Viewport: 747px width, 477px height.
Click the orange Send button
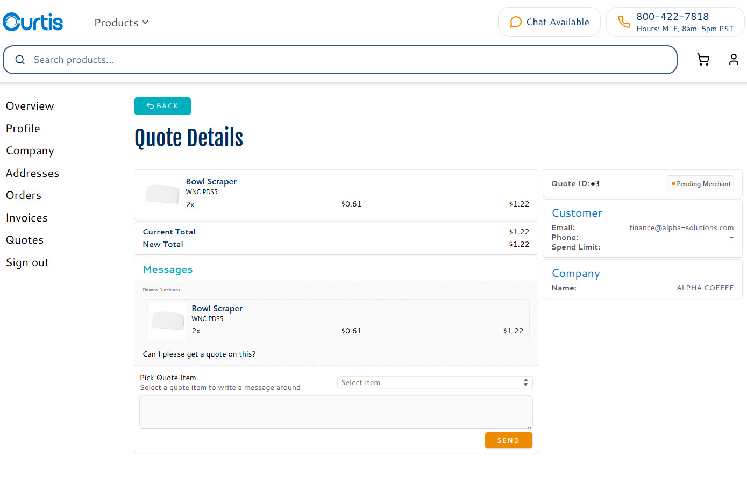pyautogui.click(x=508, y=440)
